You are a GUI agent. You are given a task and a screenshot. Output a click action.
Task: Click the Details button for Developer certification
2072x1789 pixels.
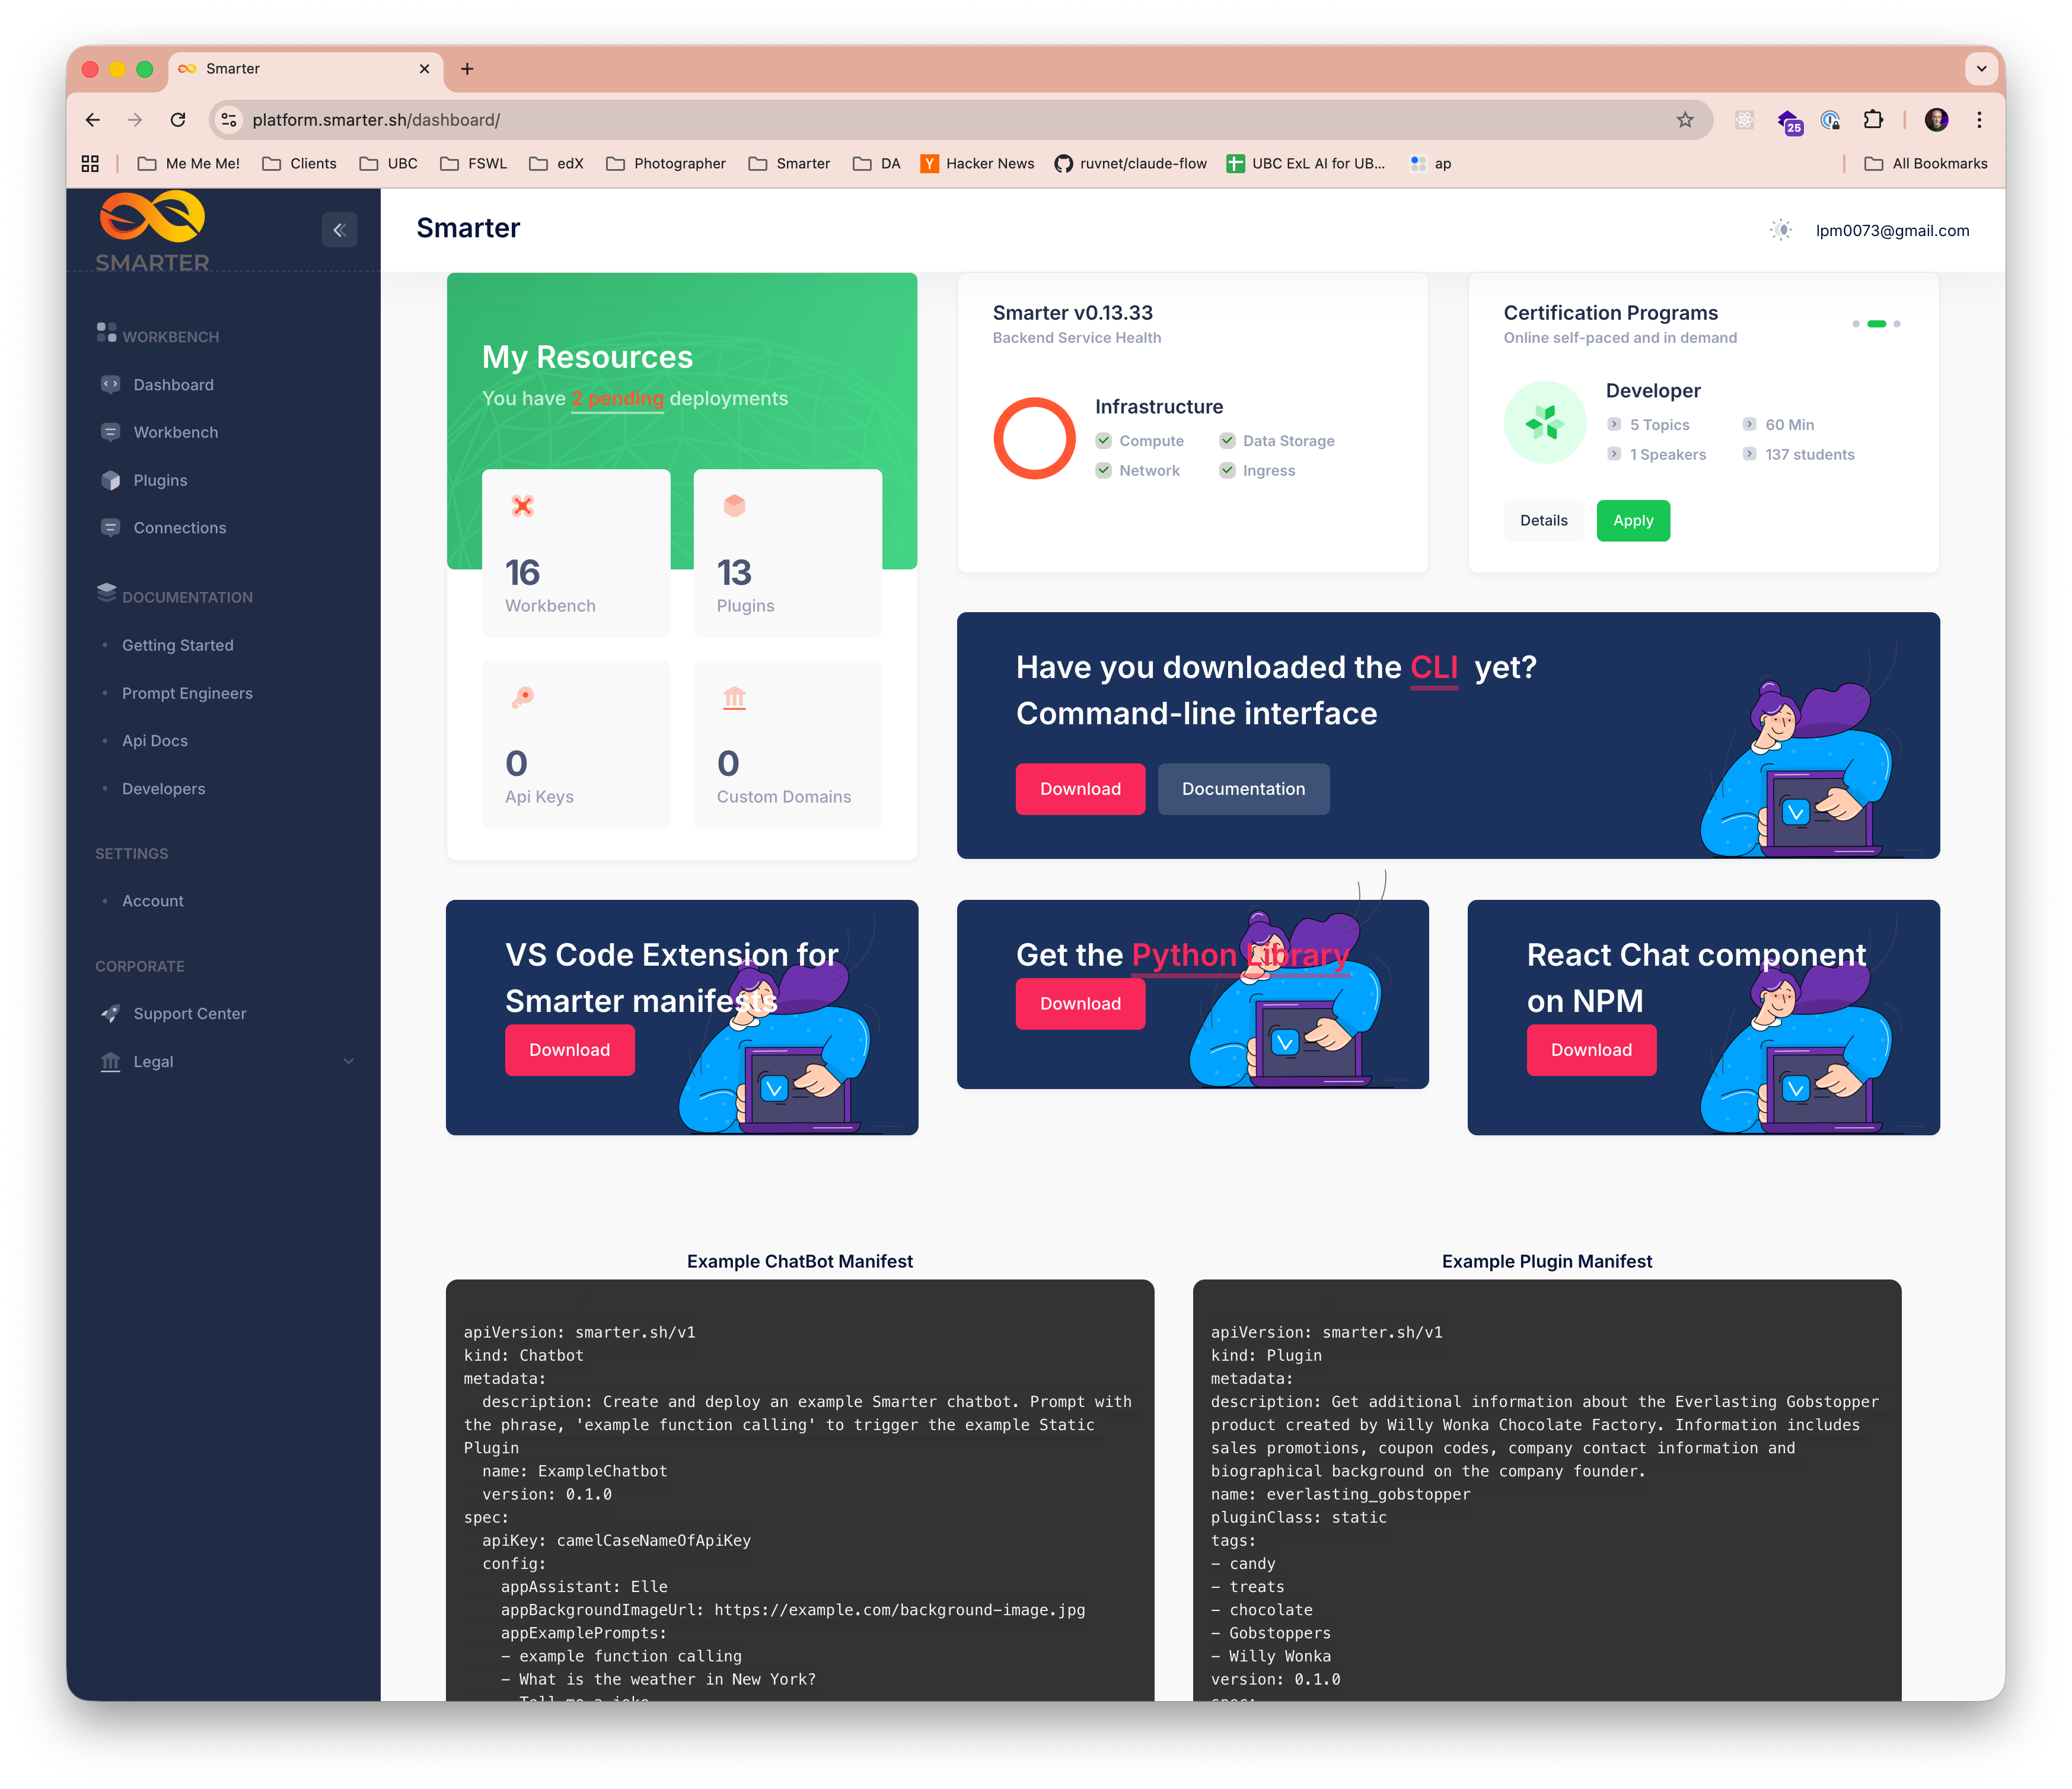pos(1544,520)
